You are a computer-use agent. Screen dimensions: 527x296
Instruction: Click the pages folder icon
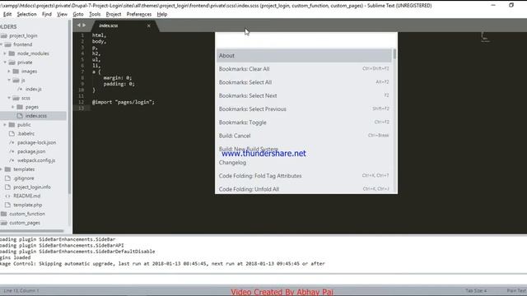[x=20, y=107]
